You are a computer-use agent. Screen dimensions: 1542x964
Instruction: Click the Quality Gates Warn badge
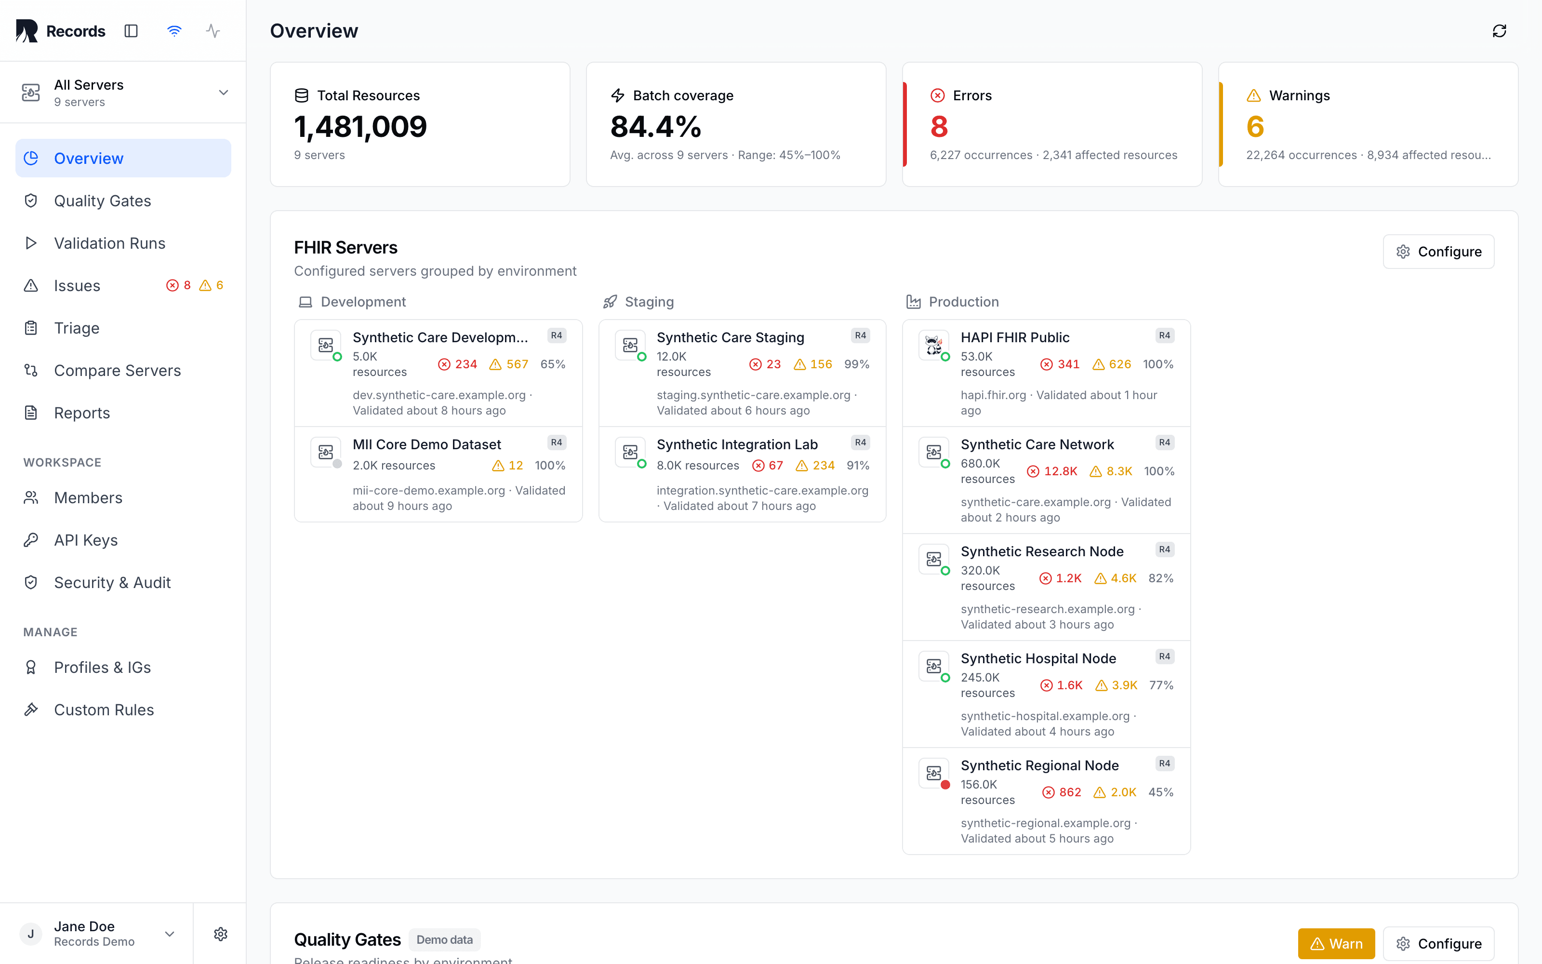[x=1336, y=944]
